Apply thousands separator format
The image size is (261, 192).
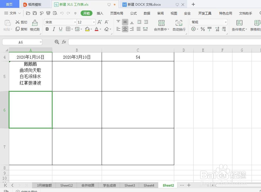click(210, 29)
